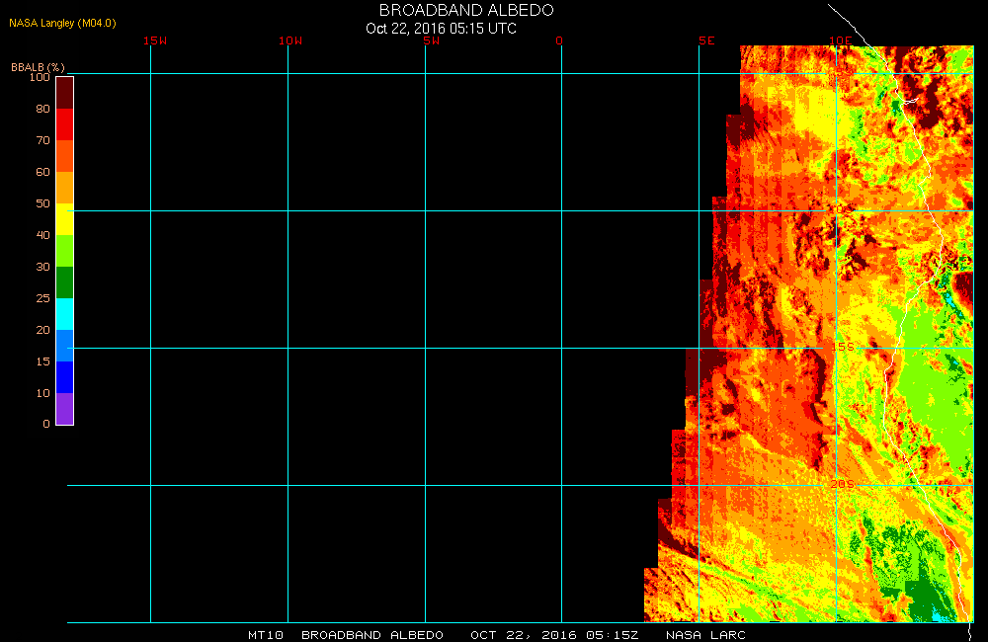
Task: Click the NASA LARC text in footer
Action: point(705,634)
